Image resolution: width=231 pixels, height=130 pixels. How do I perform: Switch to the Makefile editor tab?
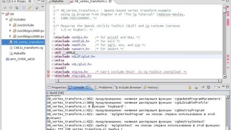tap(58, 1)
